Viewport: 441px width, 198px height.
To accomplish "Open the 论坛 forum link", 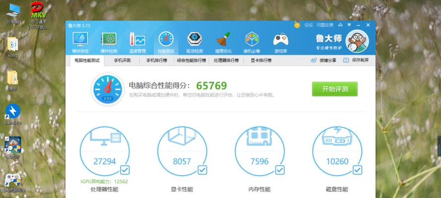I will click(x=308, y=25).
